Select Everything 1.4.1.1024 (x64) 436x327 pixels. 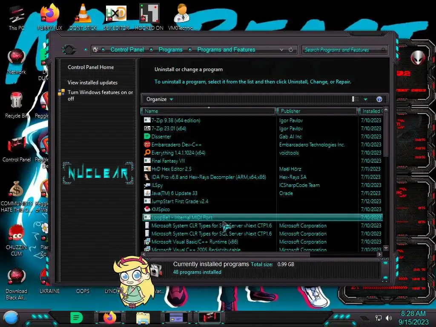pos(263,153)
